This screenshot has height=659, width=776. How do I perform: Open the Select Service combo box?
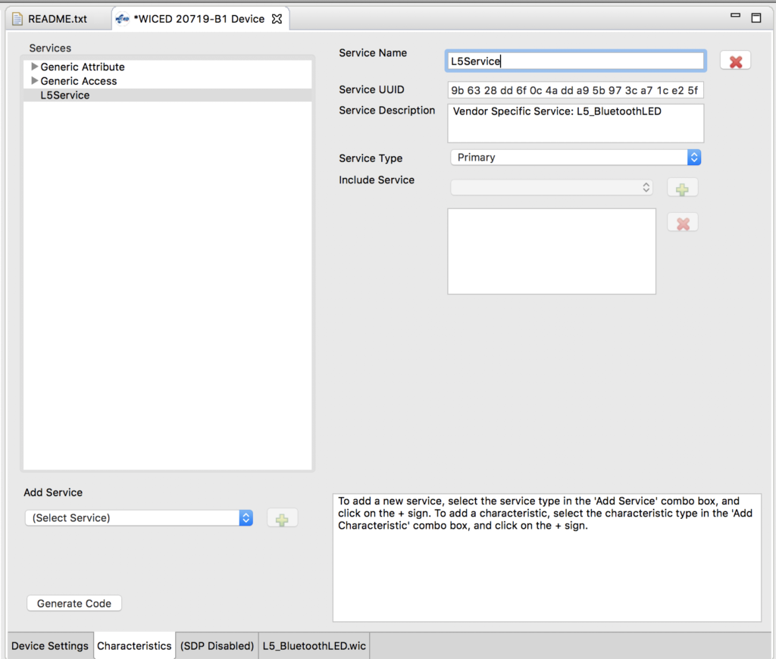[x=139, y=518]
